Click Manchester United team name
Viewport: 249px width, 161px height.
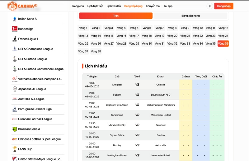[161, 115]
